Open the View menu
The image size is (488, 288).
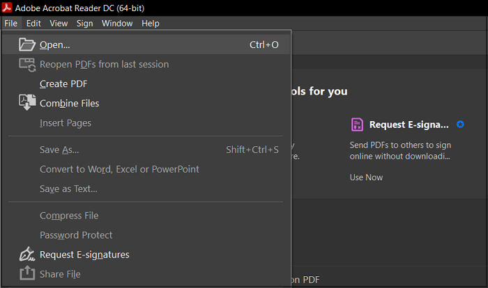click(x=59, y=23)
